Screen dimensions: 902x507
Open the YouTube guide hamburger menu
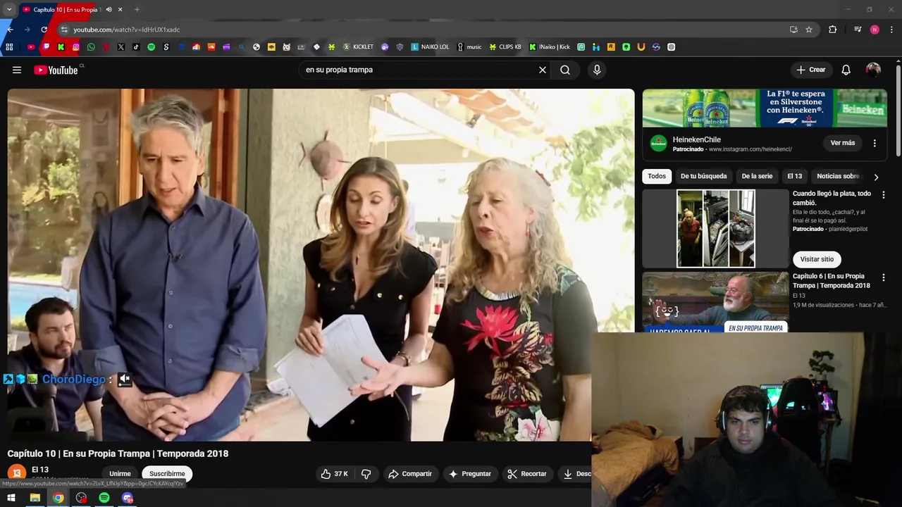(x=17, y=70)
